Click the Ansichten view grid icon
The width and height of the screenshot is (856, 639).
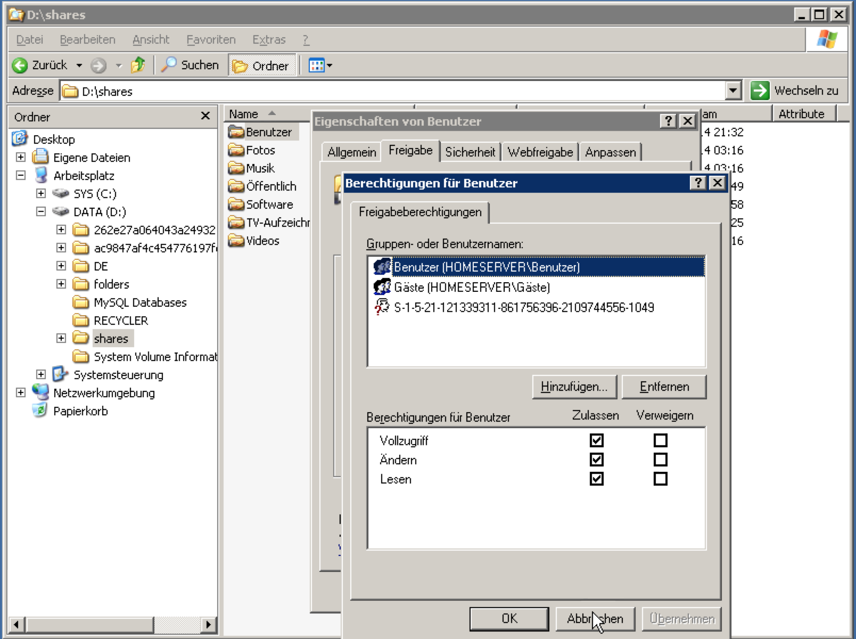pos(316,65)
